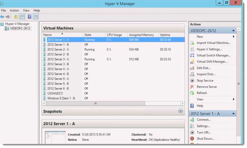
Task: Click the Virtual SAN Manager icon
Action: pyautogui.click(x=192, y=62)
